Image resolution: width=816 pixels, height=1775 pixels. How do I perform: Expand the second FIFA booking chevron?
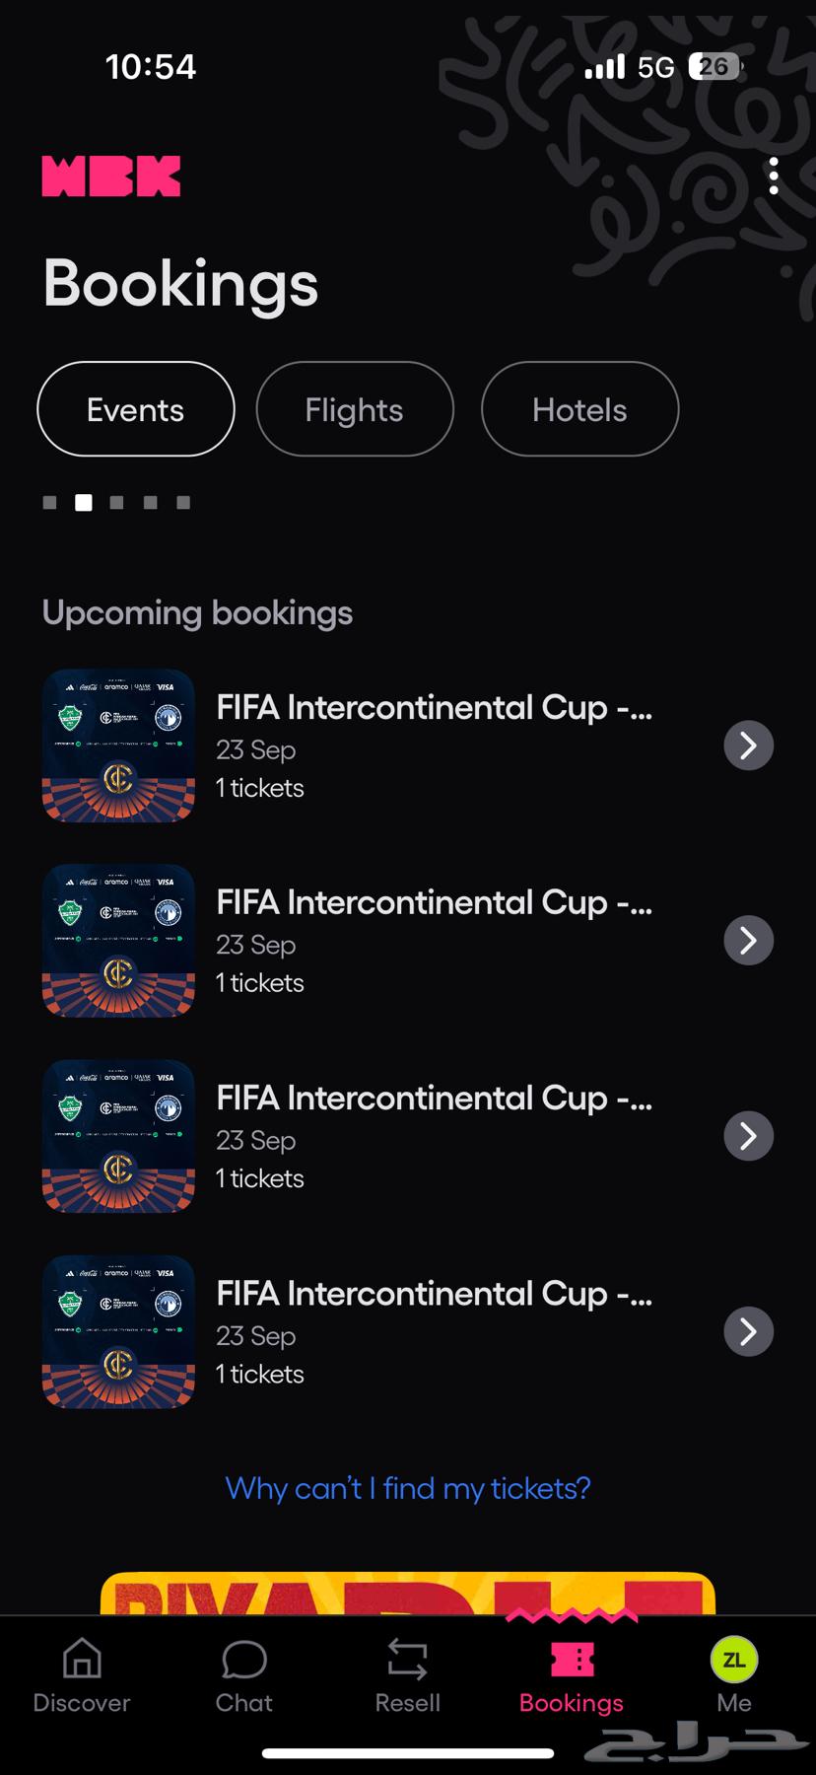[x=749, y=941]
